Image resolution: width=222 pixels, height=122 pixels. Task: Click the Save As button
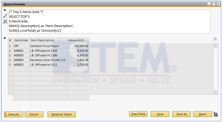(181, 114)
